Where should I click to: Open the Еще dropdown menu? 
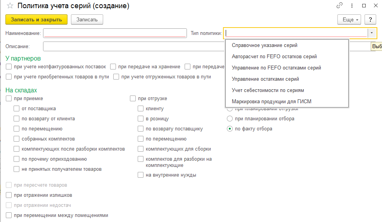(349, 19)
